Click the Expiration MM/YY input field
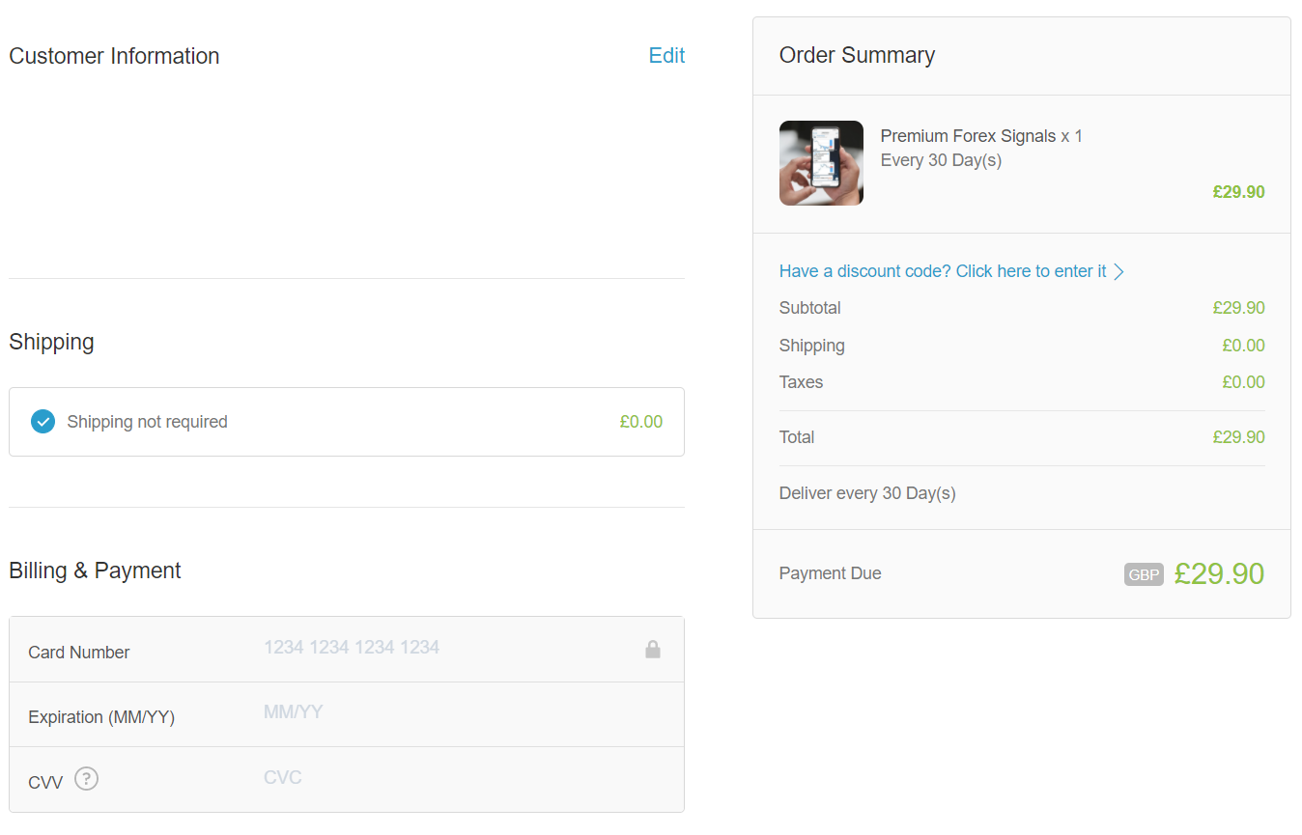This screenshot has height=835, width=1302. click(464, 713)
